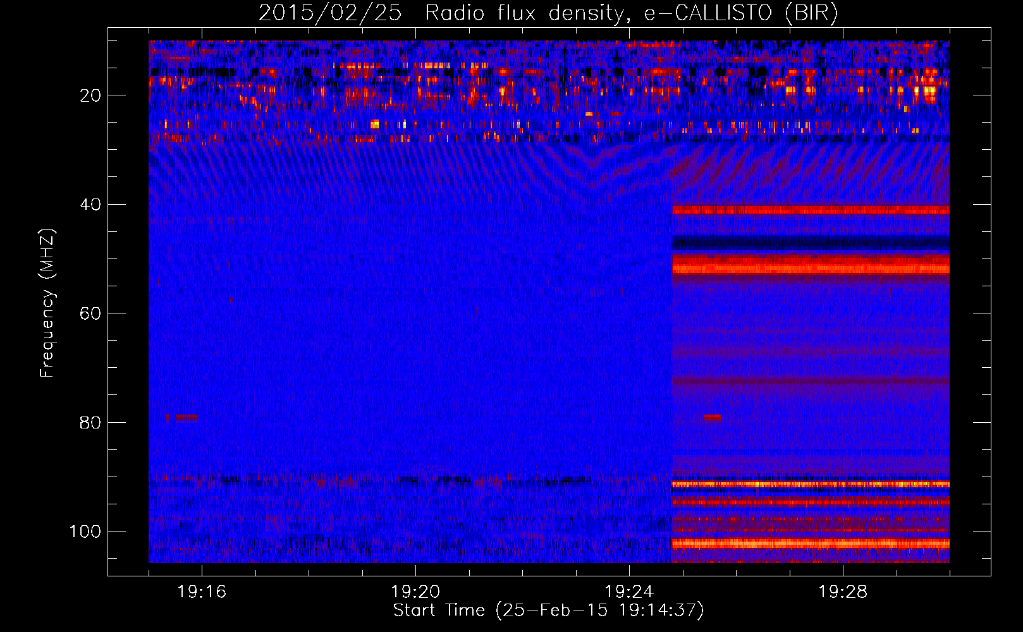
Task: Click the frequency tick label '20'
Action: click(90, 95)
